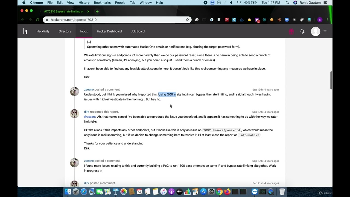
Task: Click the Wi-Fi status icon
Action: (239, 2)
